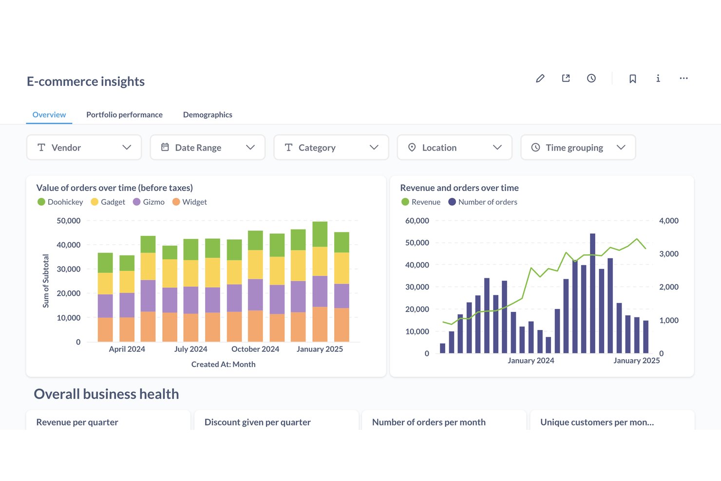The width and height of the screenshot is (721, 481).
Task: Click the text icon in Category filter
Action: pos(288,147)
